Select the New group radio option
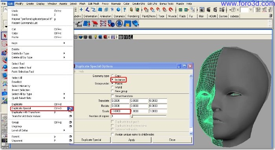275x150 pixels. click(x=112, y=91)
